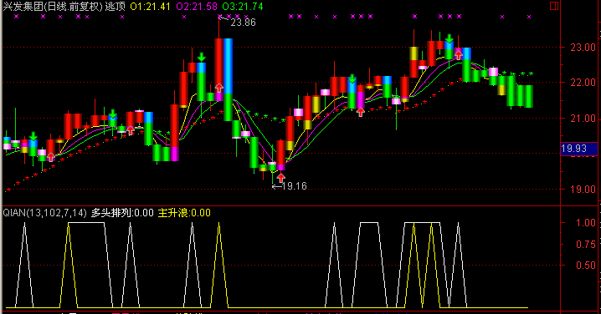Click the leftmost red up arrow on chart
Screen dimensions: 601x314
click(x=51, y=157)
